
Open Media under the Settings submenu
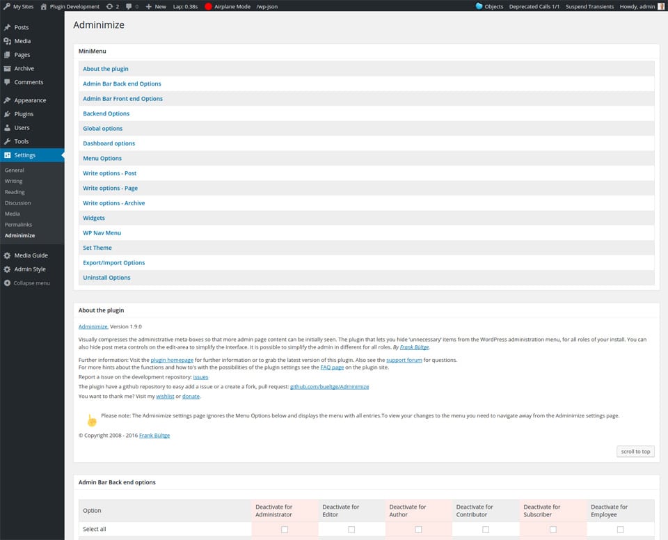pyautogui.click(x=13, y=214)
